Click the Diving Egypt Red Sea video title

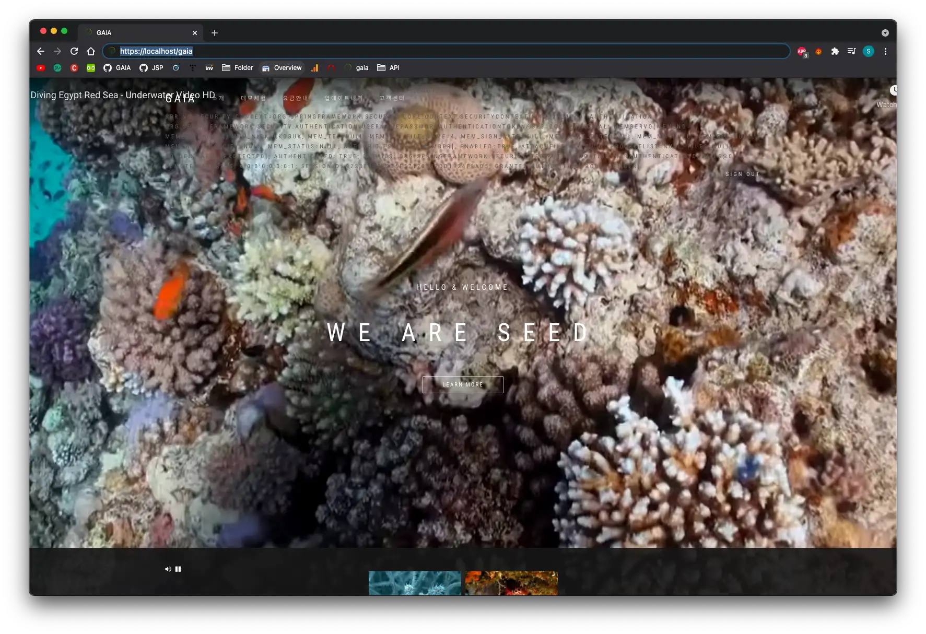tap(123, 95)
